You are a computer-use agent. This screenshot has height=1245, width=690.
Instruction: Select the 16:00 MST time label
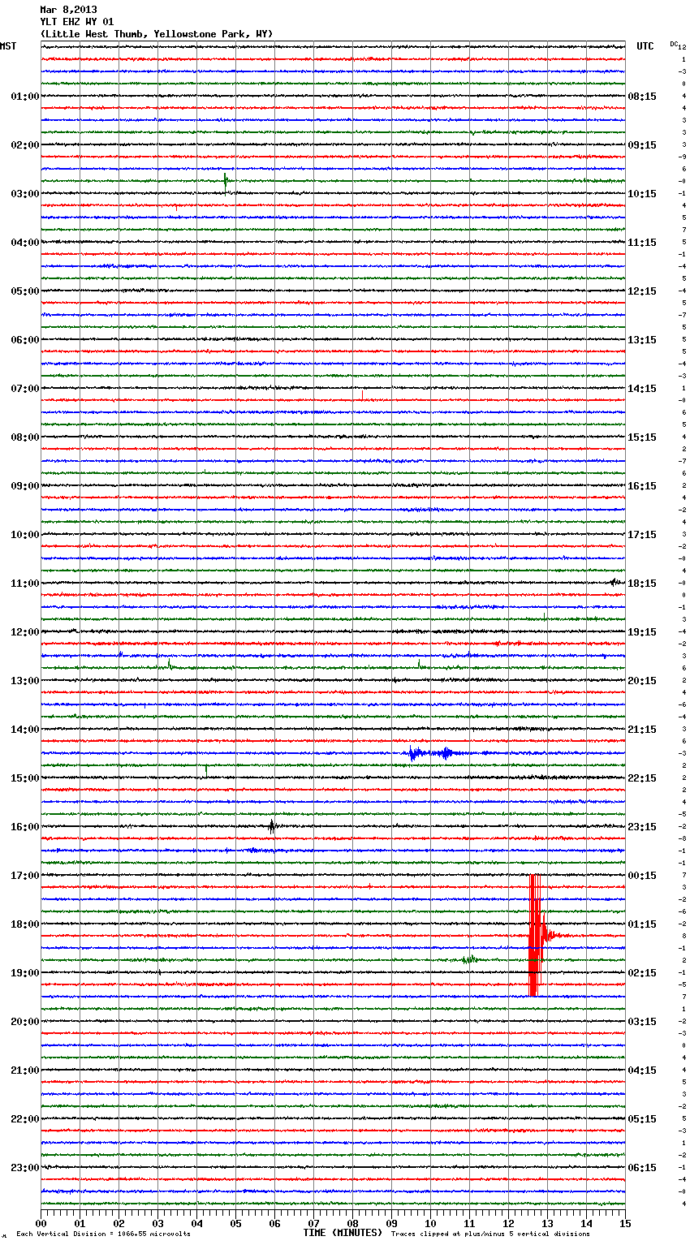25,827
